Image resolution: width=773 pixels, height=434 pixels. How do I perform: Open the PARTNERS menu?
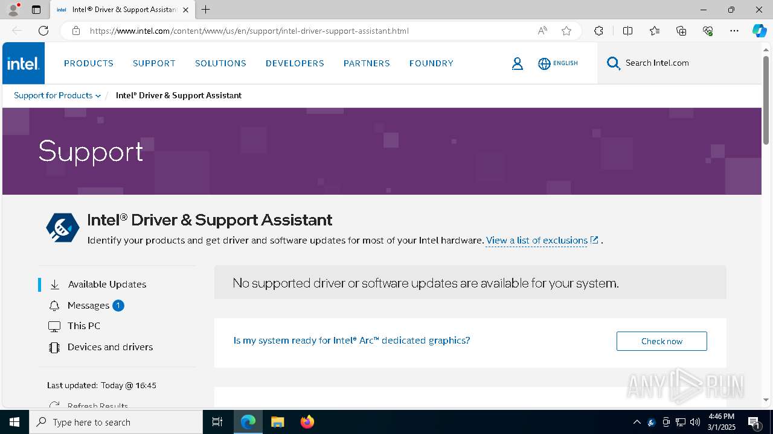pyautogui.click(x=367, y=63)
